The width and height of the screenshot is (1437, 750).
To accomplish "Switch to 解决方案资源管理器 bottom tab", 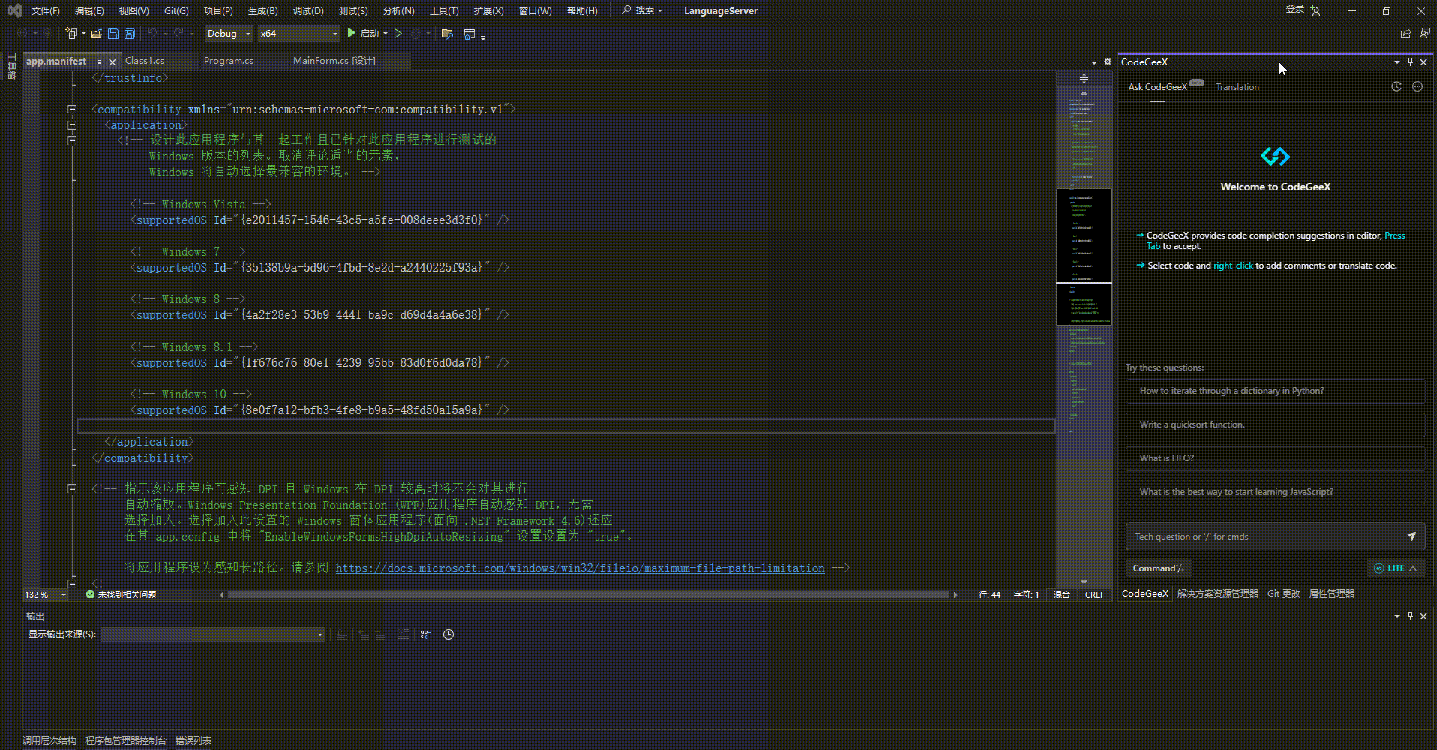I will click(1218, 593).
